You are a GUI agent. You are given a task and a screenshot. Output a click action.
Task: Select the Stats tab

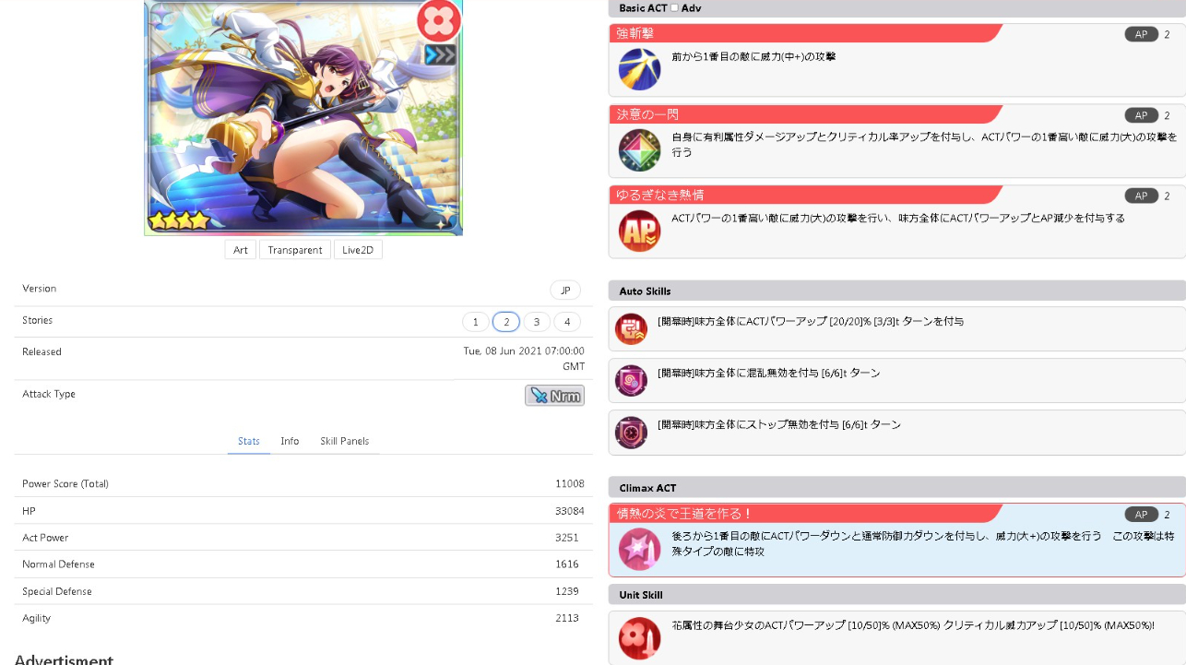249,441
